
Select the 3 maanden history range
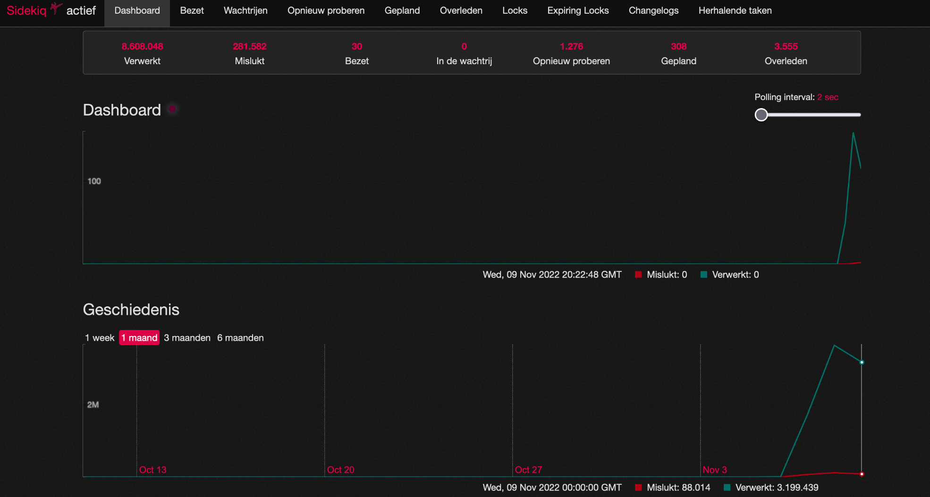(x=187, y=338)
